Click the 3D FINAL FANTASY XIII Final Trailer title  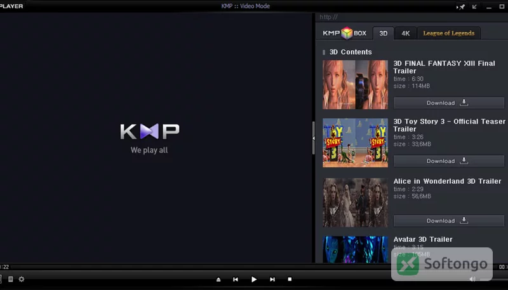coord(444,67)
